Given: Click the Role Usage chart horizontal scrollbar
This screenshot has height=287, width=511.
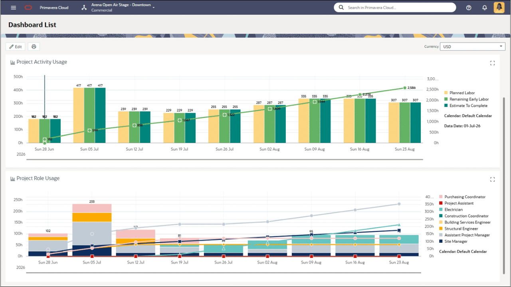Looking at the screenshot, I should 224,273.
